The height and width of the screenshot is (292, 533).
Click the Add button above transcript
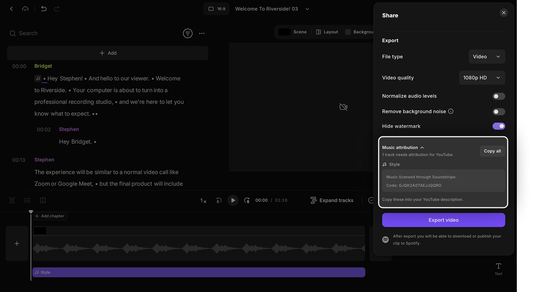click(108, 53)
